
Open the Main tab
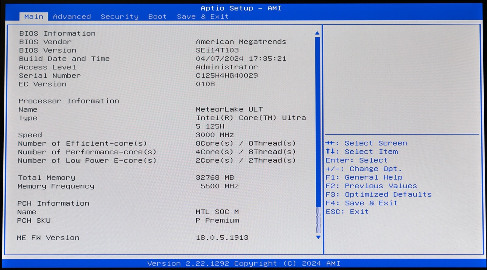click(x=34, y=17)
